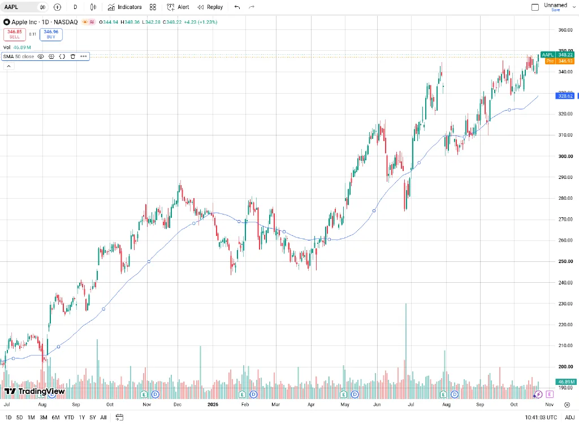Viewport: 579px width, 425px height.
Task: Click the May earnings E marker
Action: (x=343, y=395)
